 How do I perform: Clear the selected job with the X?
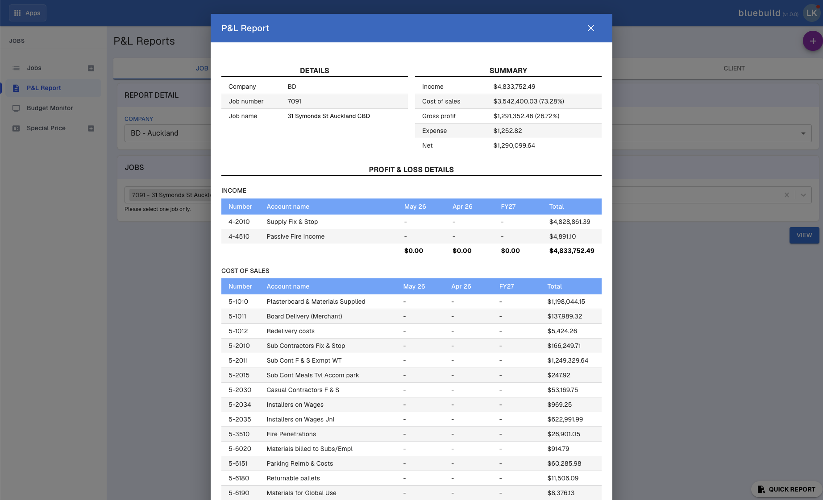(x=786, y=195)
